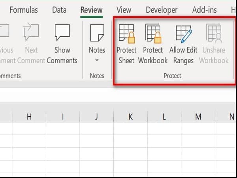Open the View tab
This screenshot has height=178, width=237.
[x=124, y=10]
